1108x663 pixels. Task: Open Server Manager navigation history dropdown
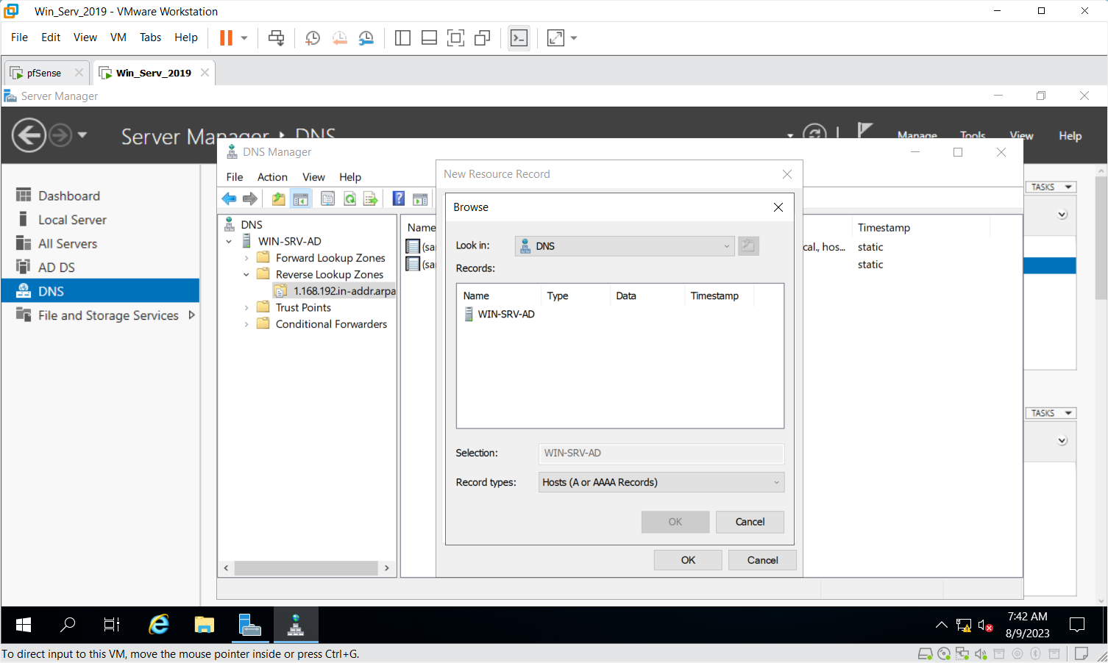tap(82, 135)
